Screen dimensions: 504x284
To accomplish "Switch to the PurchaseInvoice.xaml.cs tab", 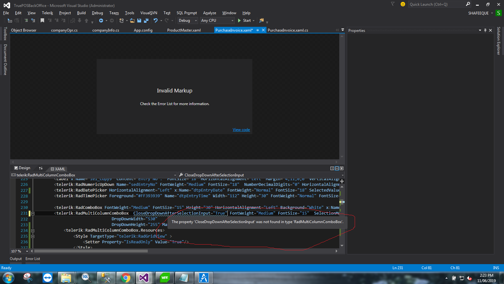I will tap(288, 30).
